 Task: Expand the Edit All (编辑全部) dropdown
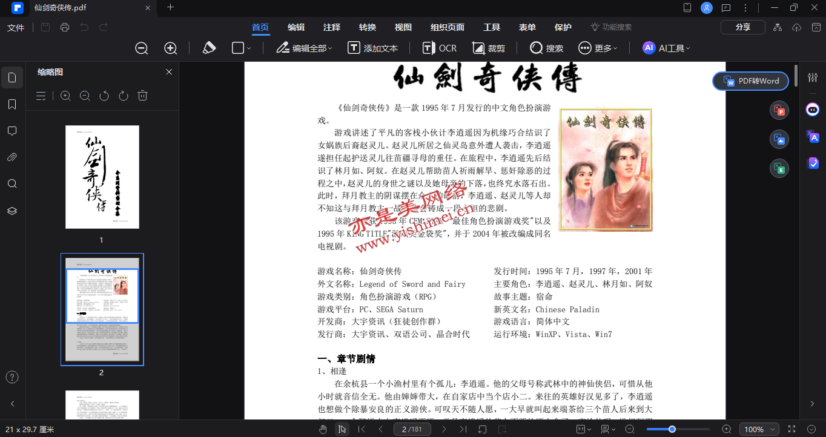pos(305,48)
